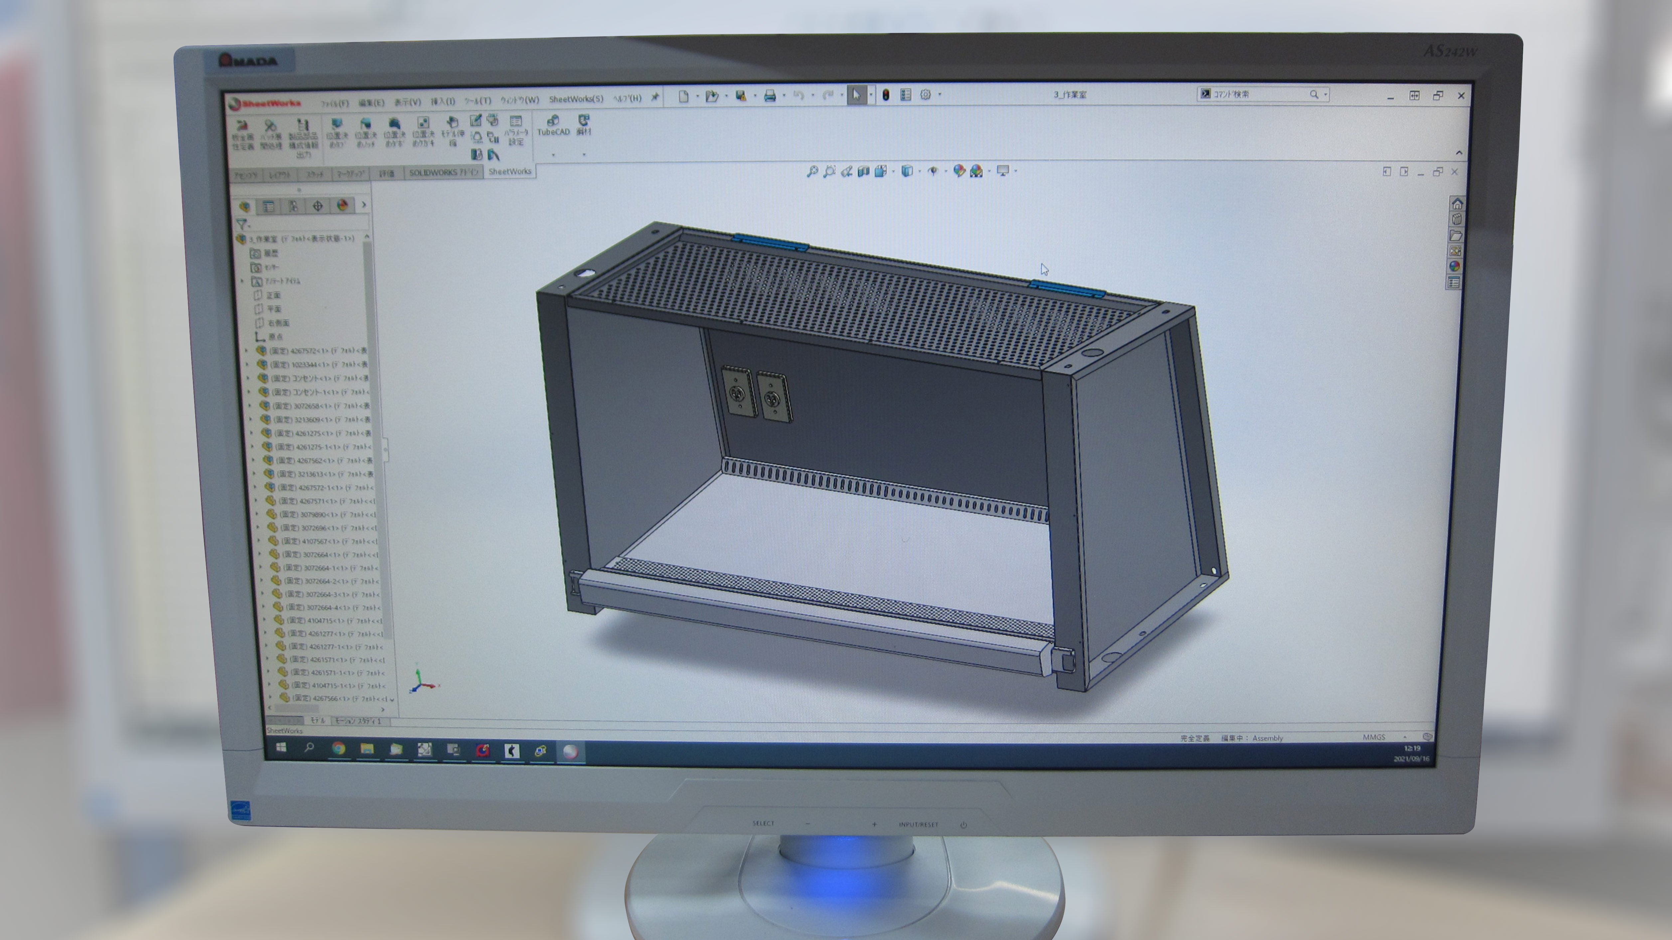Click the Save icon in quick toolbar

(741, 96)
